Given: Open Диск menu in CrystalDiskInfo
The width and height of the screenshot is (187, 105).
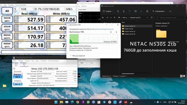Looking at the screenshot, I should pos(37,61).
